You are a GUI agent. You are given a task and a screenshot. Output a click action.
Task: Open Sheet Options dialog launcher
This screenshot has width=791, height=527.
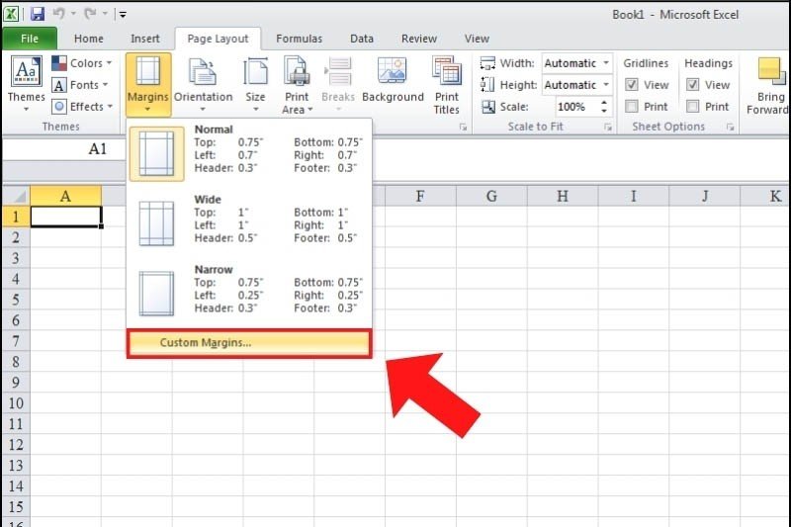click(730, 128)
